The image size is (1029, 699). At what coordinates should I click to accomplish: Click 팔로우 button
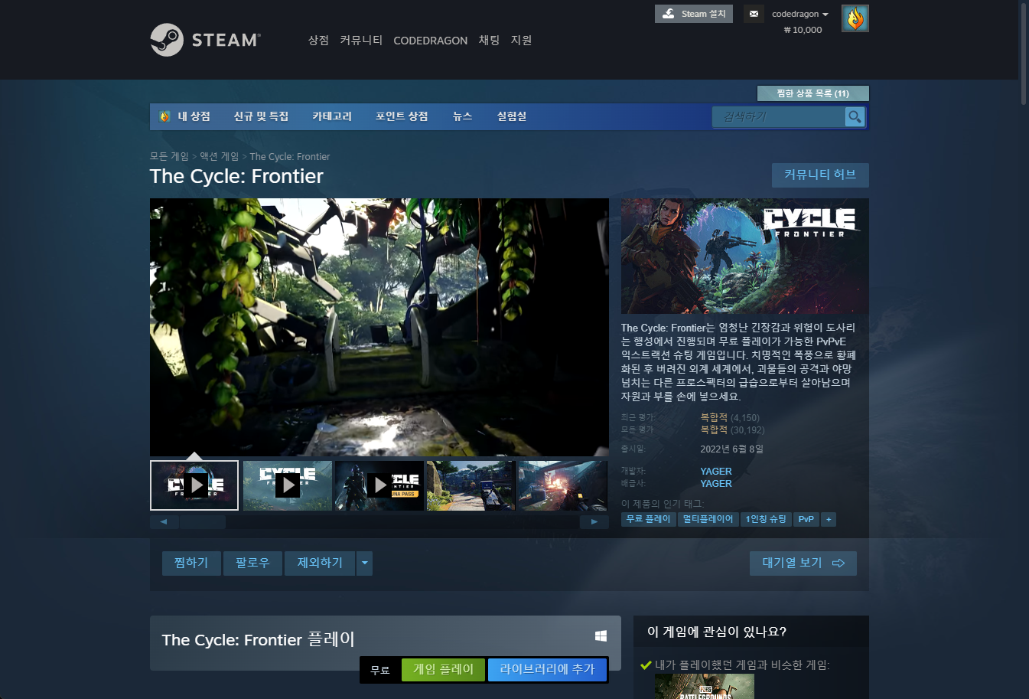(x=252, y=563)
